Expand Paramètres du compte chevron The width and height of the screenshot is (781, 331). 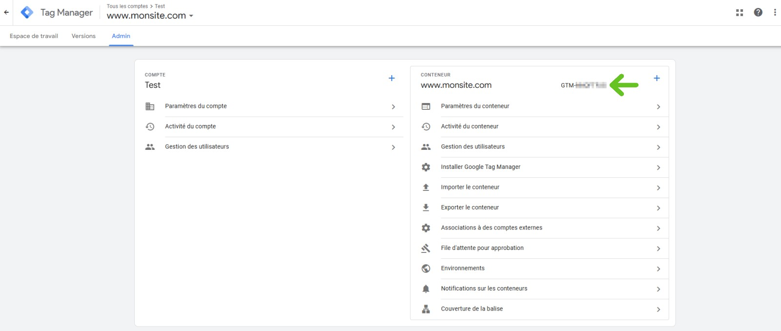pos(393,107)
